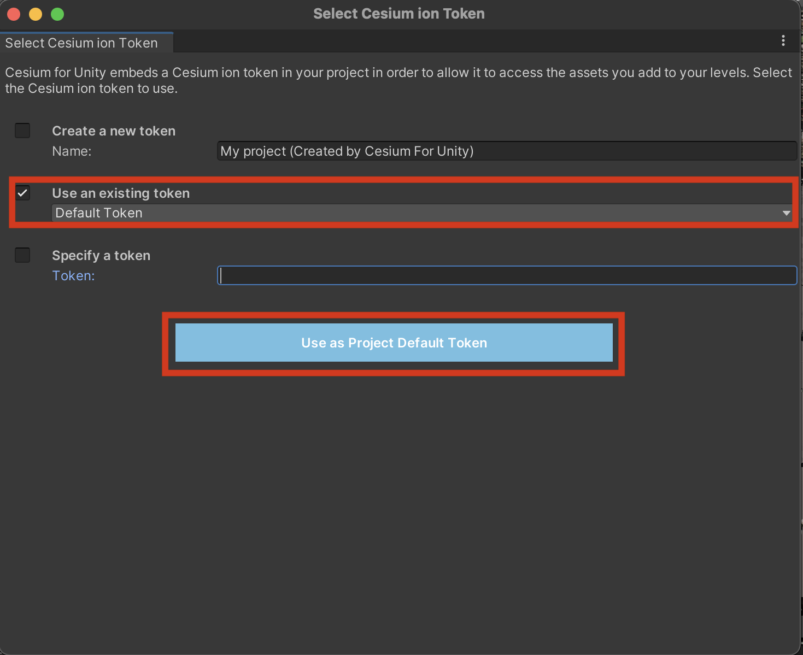Close the window with the red button
This screenshot has height=655, width=803.
click(14, 14)
